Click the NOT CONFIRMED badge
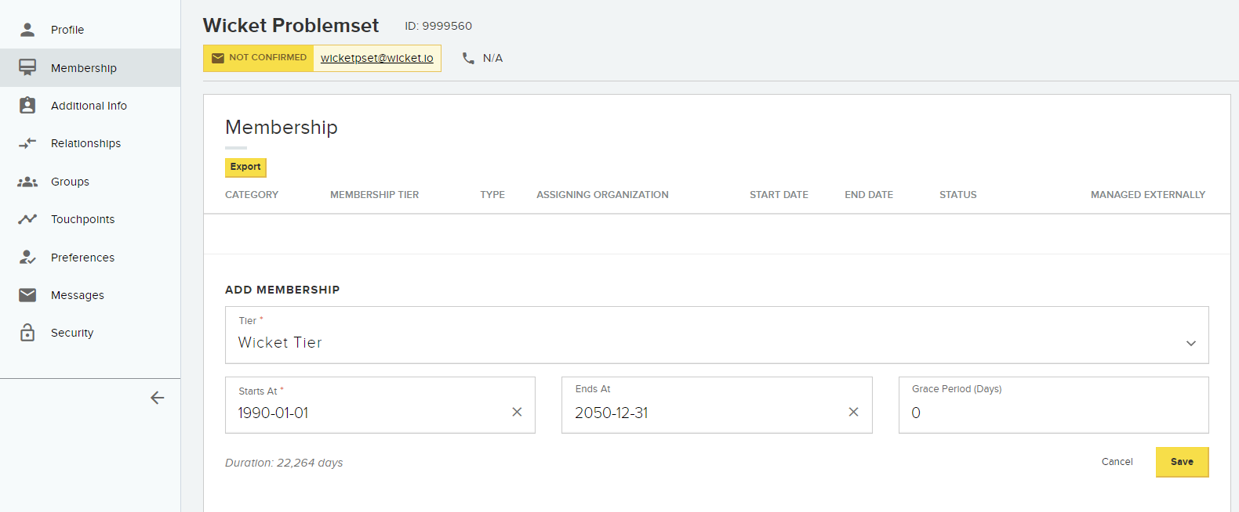Image resolution: width=1239 pixels, height=512 pixels. [x=259, y=58]
